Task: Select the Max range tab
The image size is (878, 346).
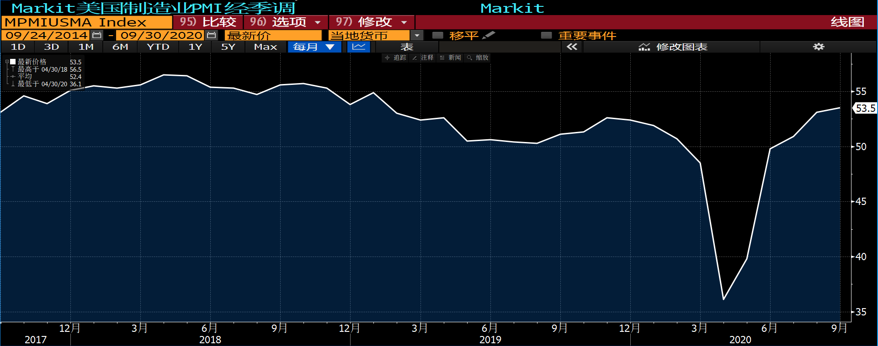Action: coord(266,47)
